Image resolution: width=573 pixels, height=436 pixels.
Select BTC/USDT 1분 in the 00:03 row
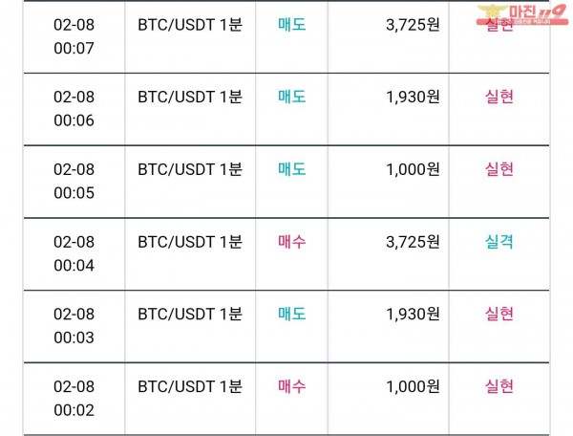point(190,314)
